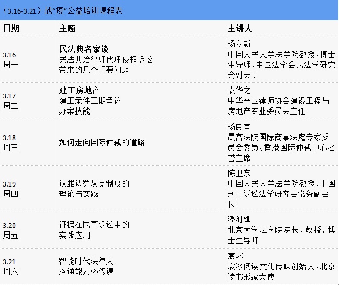
Task: Click the line 房地产专业委员会主任
Action: tap(267, 111)
